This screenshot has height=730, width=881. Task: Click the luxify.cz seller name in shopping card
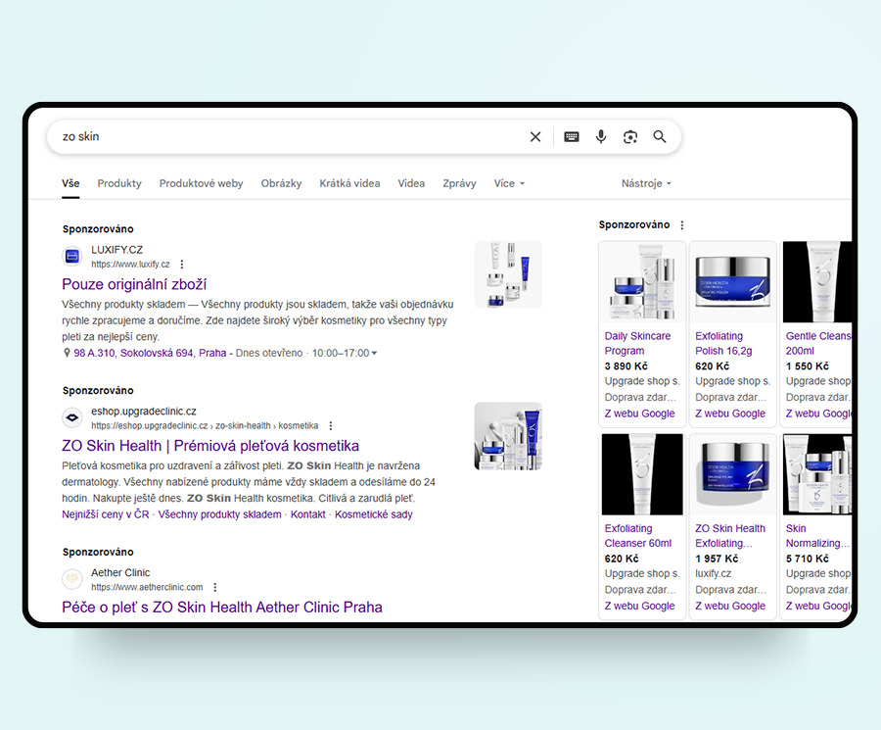point(714,573)
